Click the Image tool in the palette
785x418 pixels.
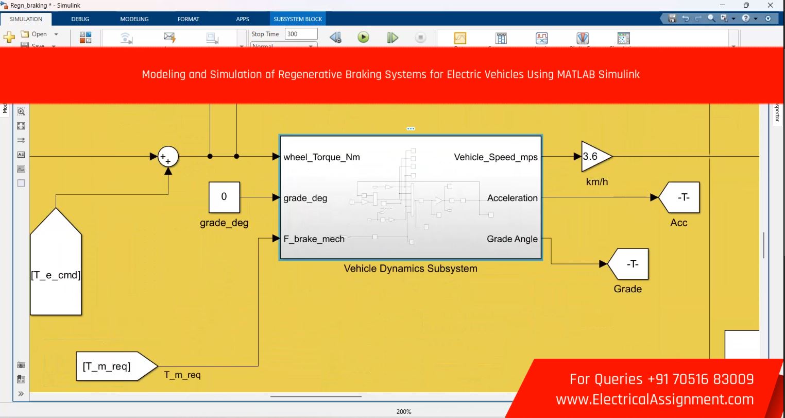coord(21,169)
